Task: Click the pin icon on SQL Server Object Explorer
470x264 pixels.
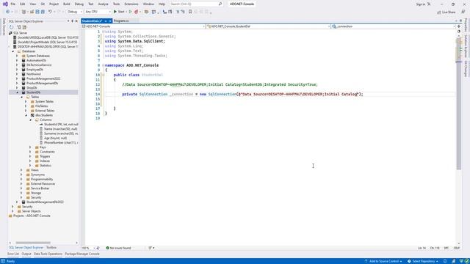Action: [72, 21]
